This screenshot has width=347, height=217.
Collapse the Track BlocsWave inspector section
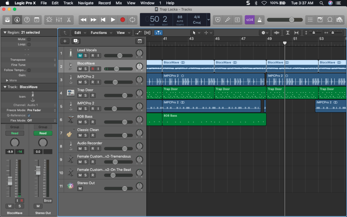[x=5, y=87]
